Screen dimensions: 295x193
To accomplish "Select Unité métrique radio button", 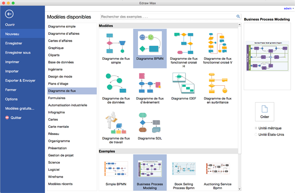I will 256,128.
